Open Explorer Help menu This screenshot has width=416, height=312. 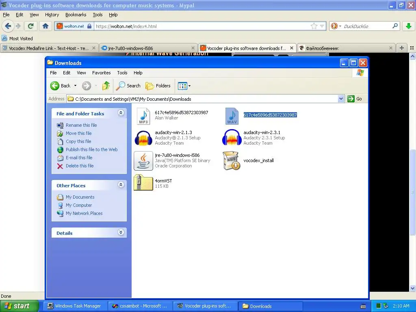click(138, 73)
